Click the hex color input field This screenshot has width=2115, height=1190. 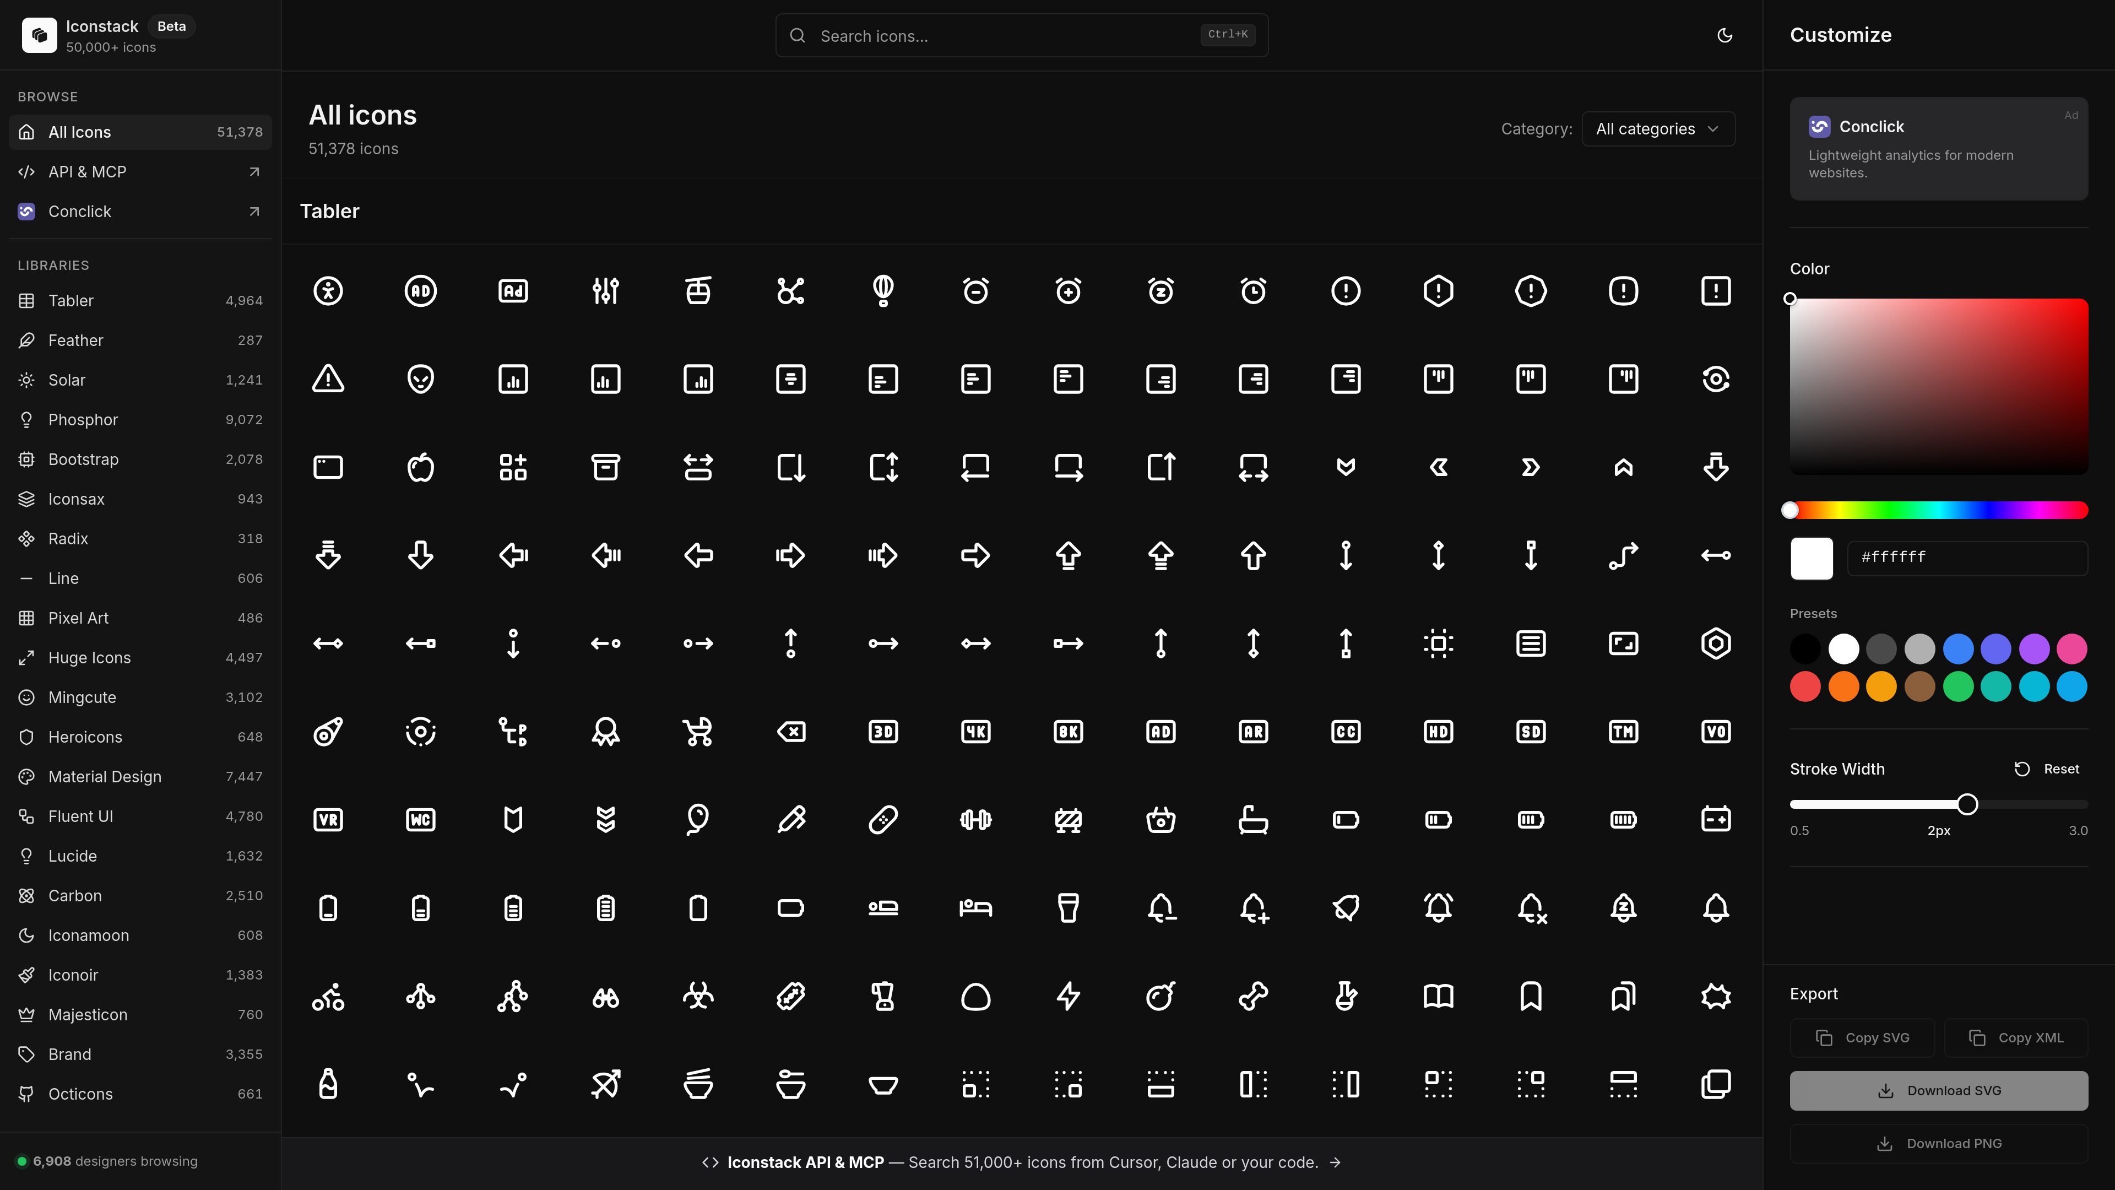pos(1966,558)
